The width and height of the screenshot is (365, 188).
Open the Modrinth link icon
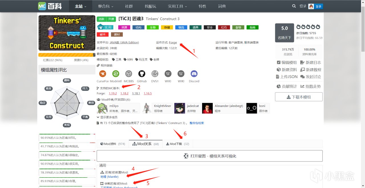click(x=115, y=74)
